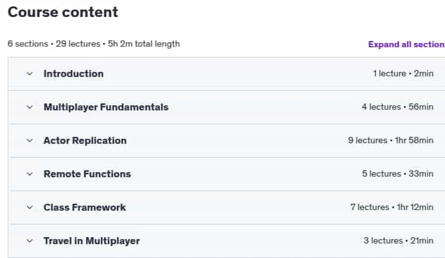Click Expand all sections link
445x258 pixels.
click(406, 44)
